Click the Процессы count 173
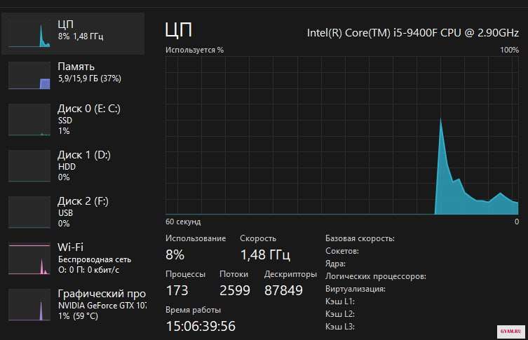Image resolution: width=528 pixels, height=340 pixels. click(x=177, y=290)
